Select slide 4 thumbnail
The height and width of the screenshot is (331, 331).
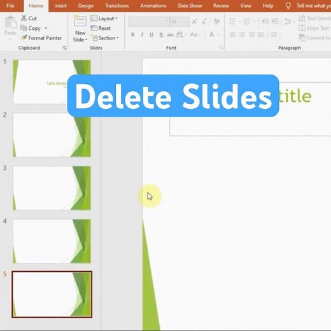coord(52,241)
